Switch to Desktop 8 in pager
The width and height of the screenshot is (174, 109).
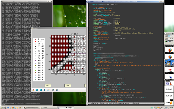(169, 96)
